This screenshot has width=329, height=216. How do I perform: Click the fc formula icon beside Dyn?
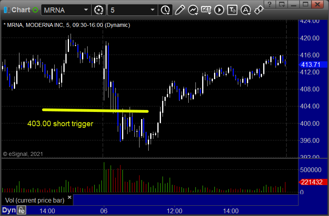coord(21,210)
